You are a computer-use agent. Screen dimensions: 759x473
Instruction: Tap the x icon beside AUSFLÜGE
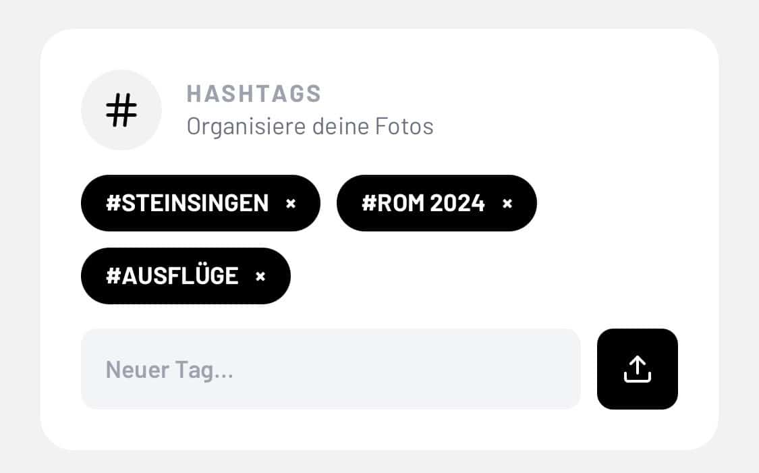coord(261,276)
